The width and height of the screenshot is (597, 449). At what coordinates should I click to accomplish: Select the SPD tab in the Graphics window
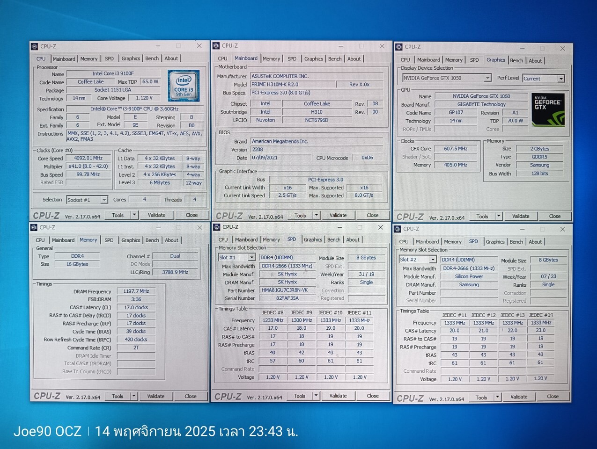pos(474,60)
